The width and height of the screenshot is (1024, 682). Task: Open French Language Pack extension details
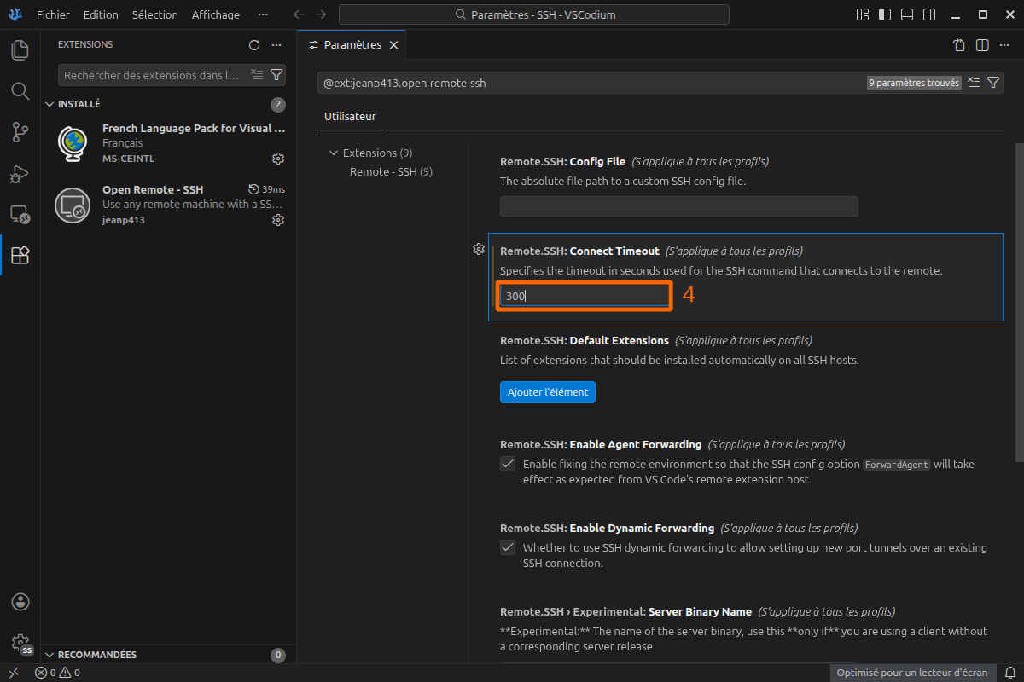168,143
